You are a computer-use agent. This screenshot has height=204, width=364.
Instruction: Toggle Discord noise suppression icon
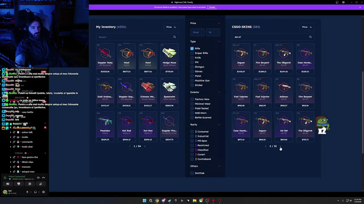click(x=38, y=178)
